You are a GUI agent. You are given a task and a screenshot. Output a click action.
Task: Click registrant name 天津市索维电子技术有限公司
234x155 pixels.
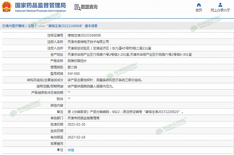[x=88, y=42]
